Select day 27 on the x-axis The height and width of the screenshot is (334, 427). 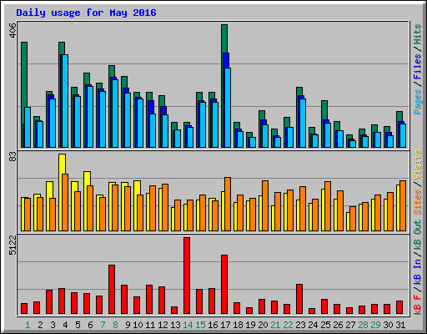click(x=350, y=325)
